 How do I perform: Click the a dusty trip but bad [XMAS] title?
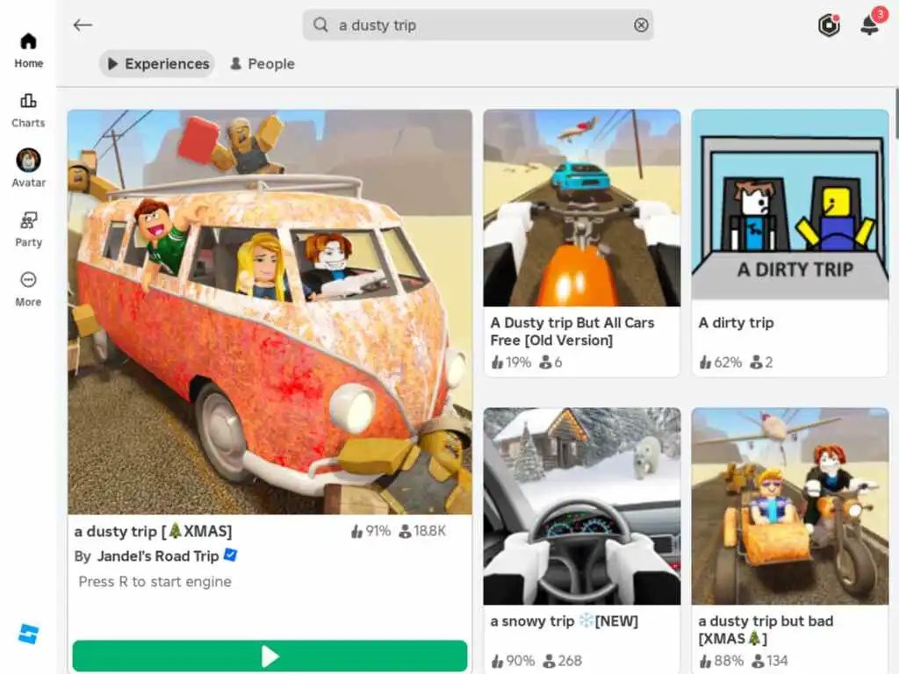point(766,629)
